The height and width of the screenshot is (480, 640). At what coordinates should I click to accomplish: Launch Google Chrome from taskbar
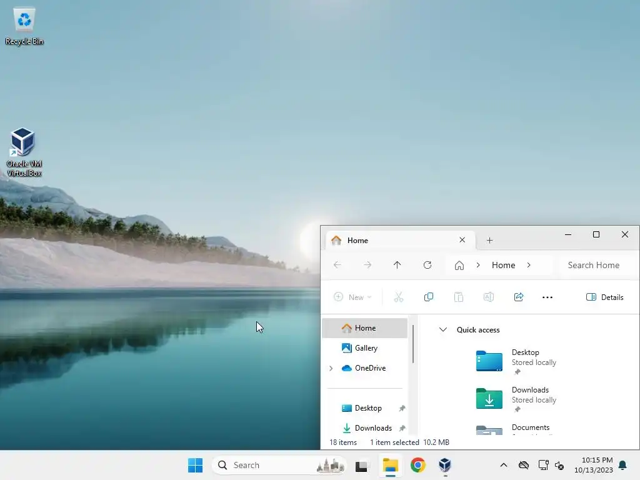[x=417, y=465]
